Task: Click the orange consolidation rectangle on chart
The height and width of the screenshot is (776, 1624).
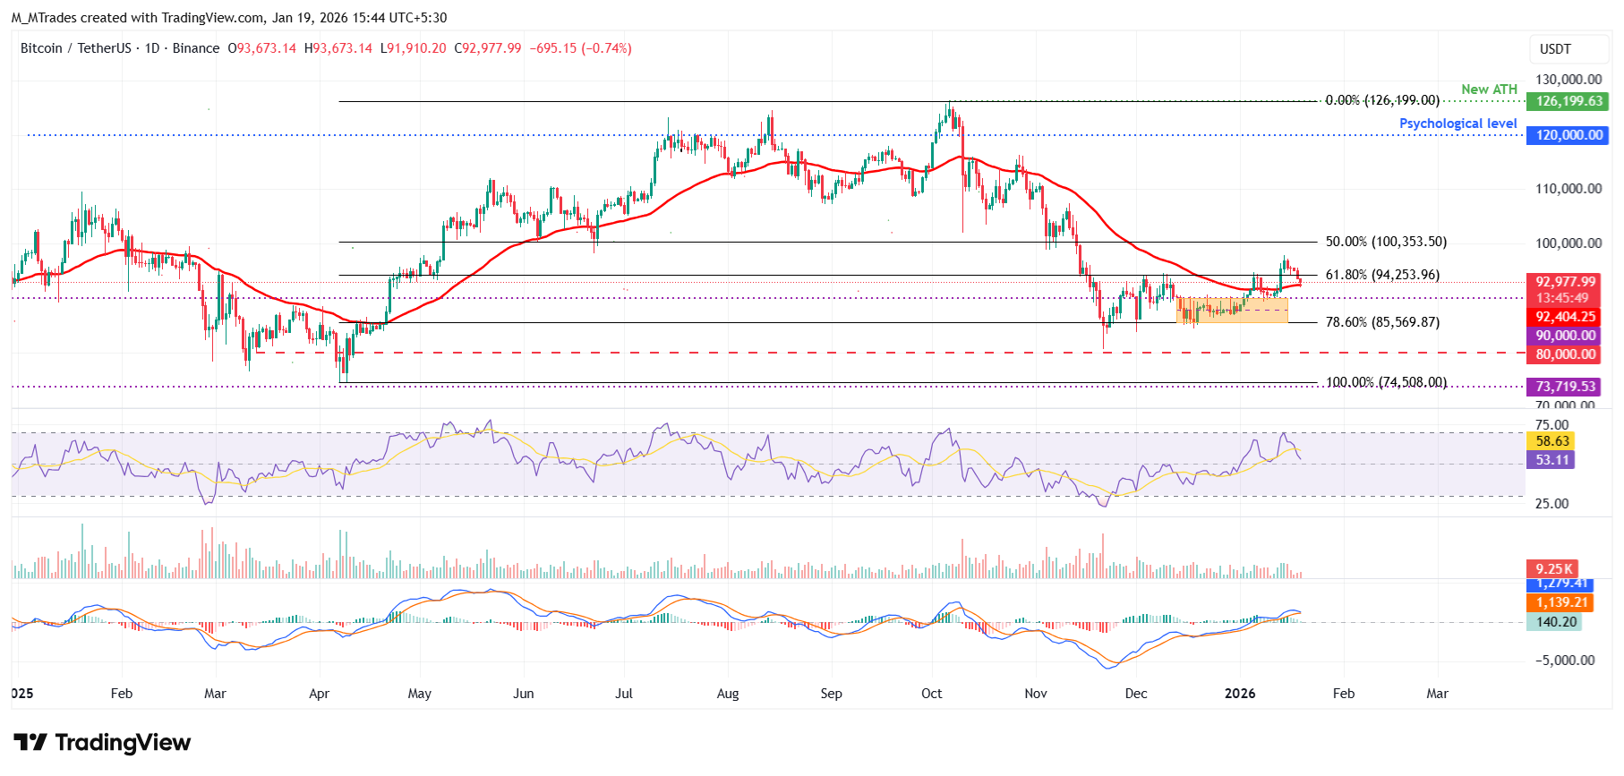Action: [1232, 311]
